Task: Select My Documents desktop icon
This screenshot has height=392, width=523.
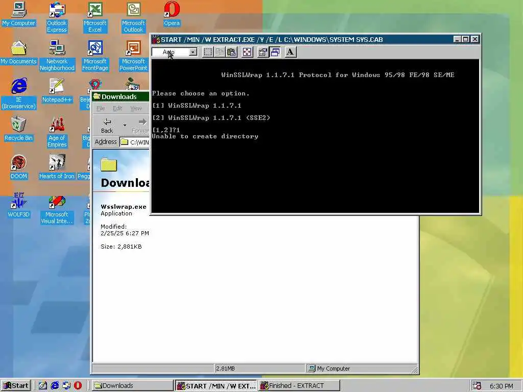Action: pyautogui.click(x=18, y=53)
